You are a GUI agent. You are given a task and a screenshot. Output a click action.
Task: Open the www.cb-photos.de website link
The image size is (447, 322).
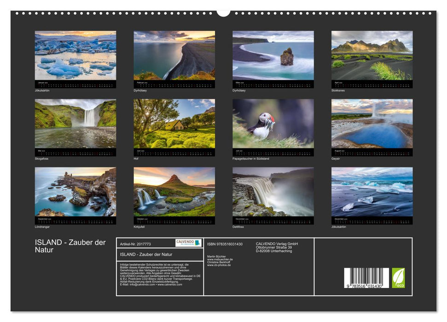point(218,264)
